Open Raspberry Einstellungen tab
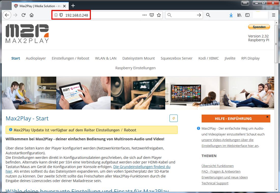This screenshot has width=280, height=193. pos(135,68)
